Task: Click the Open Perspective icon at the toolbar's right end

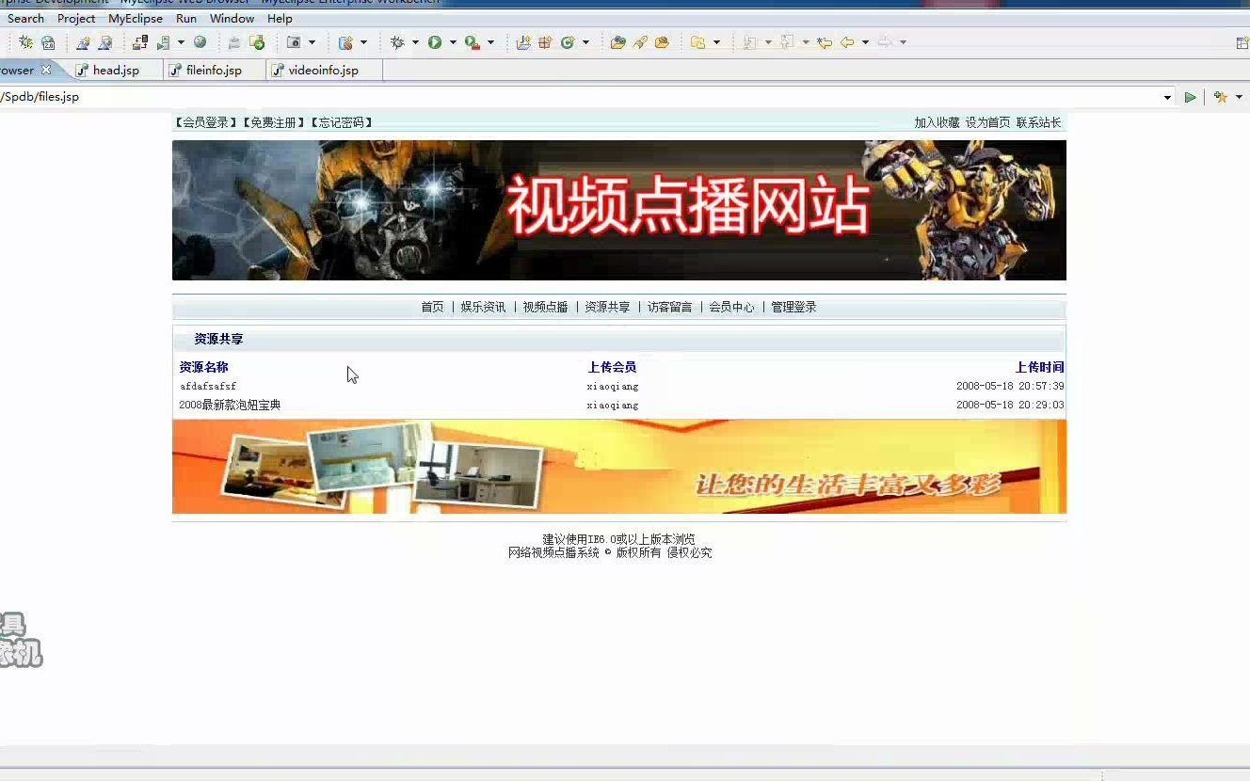Action: (1242, 43)
